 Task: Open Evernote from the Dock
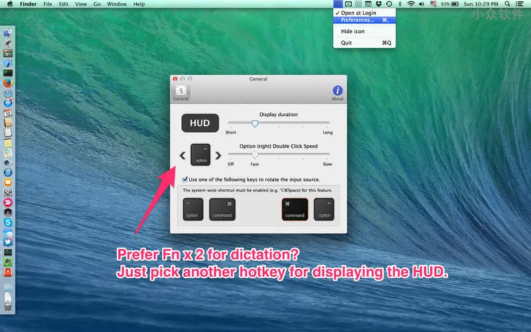tap(8, 262)
